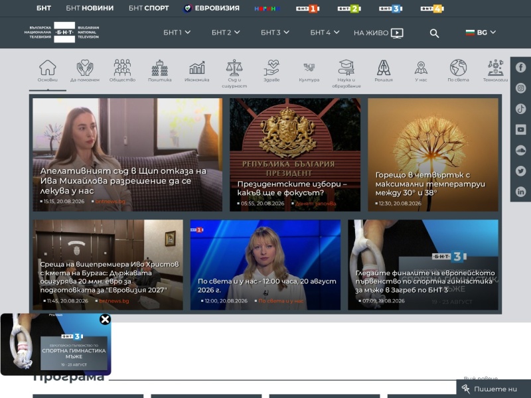
Task: Open the YouTube channel from the sidebar
Action: [x=520, y=129]
